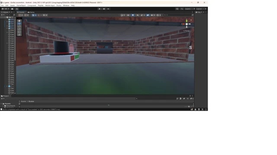Open the Layout dropdown
Image resolution: width=277 pixels, height=155 pixels.
(x=201, y=9)
